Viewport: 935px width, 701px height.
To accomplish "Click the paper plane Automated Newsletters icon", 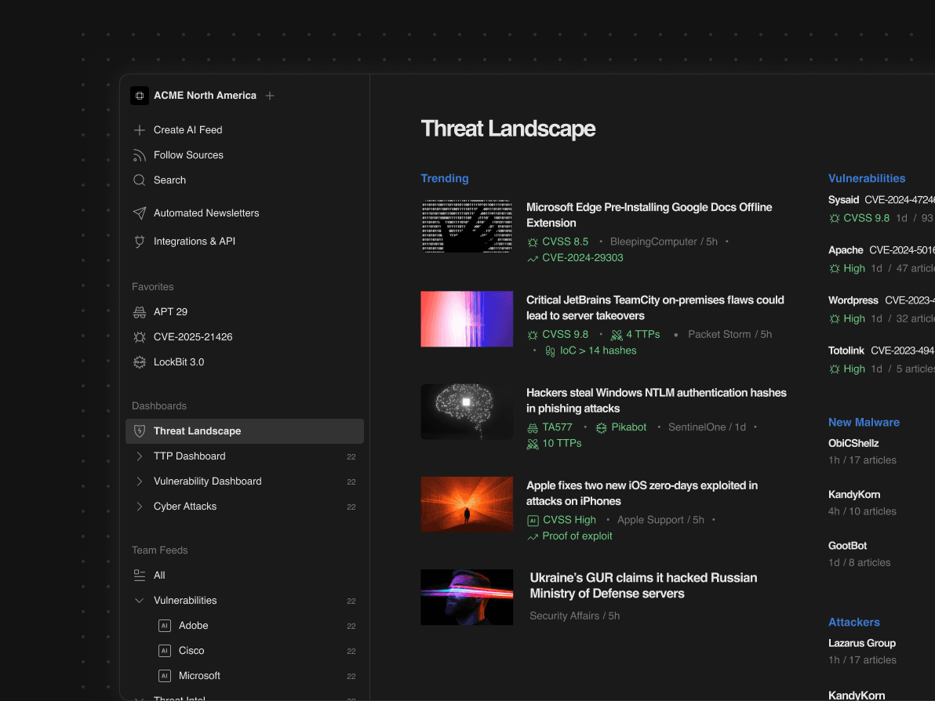I will click(140, 212).
